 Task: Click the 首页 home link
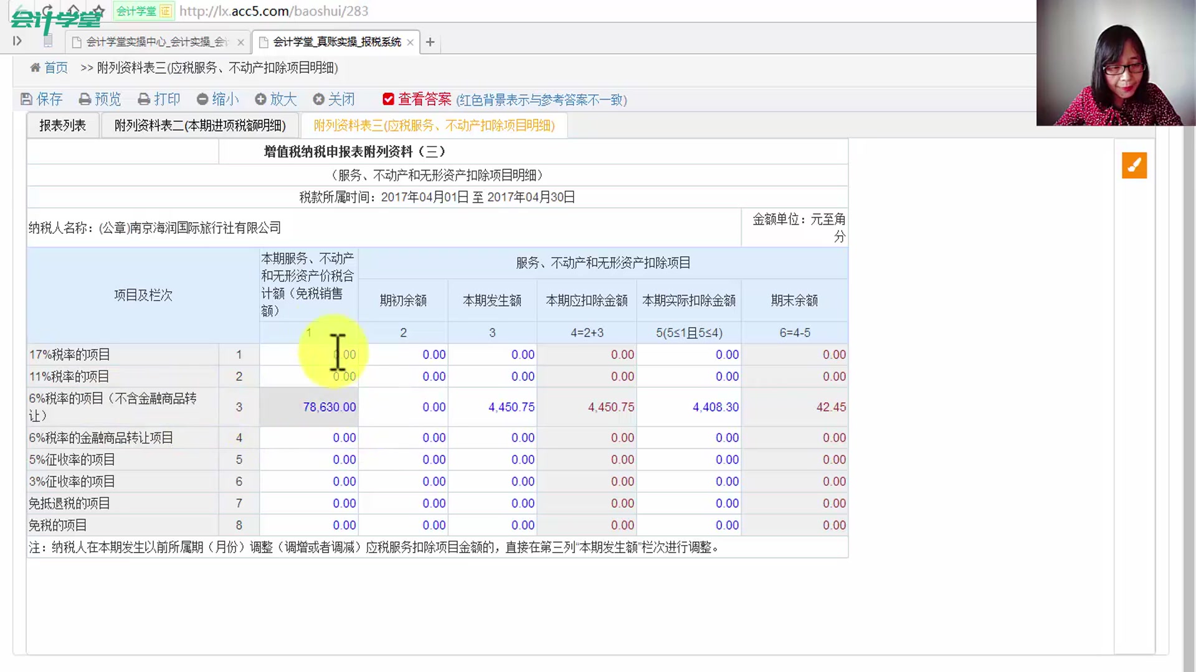pyautogui.click(x=55, y=67)
